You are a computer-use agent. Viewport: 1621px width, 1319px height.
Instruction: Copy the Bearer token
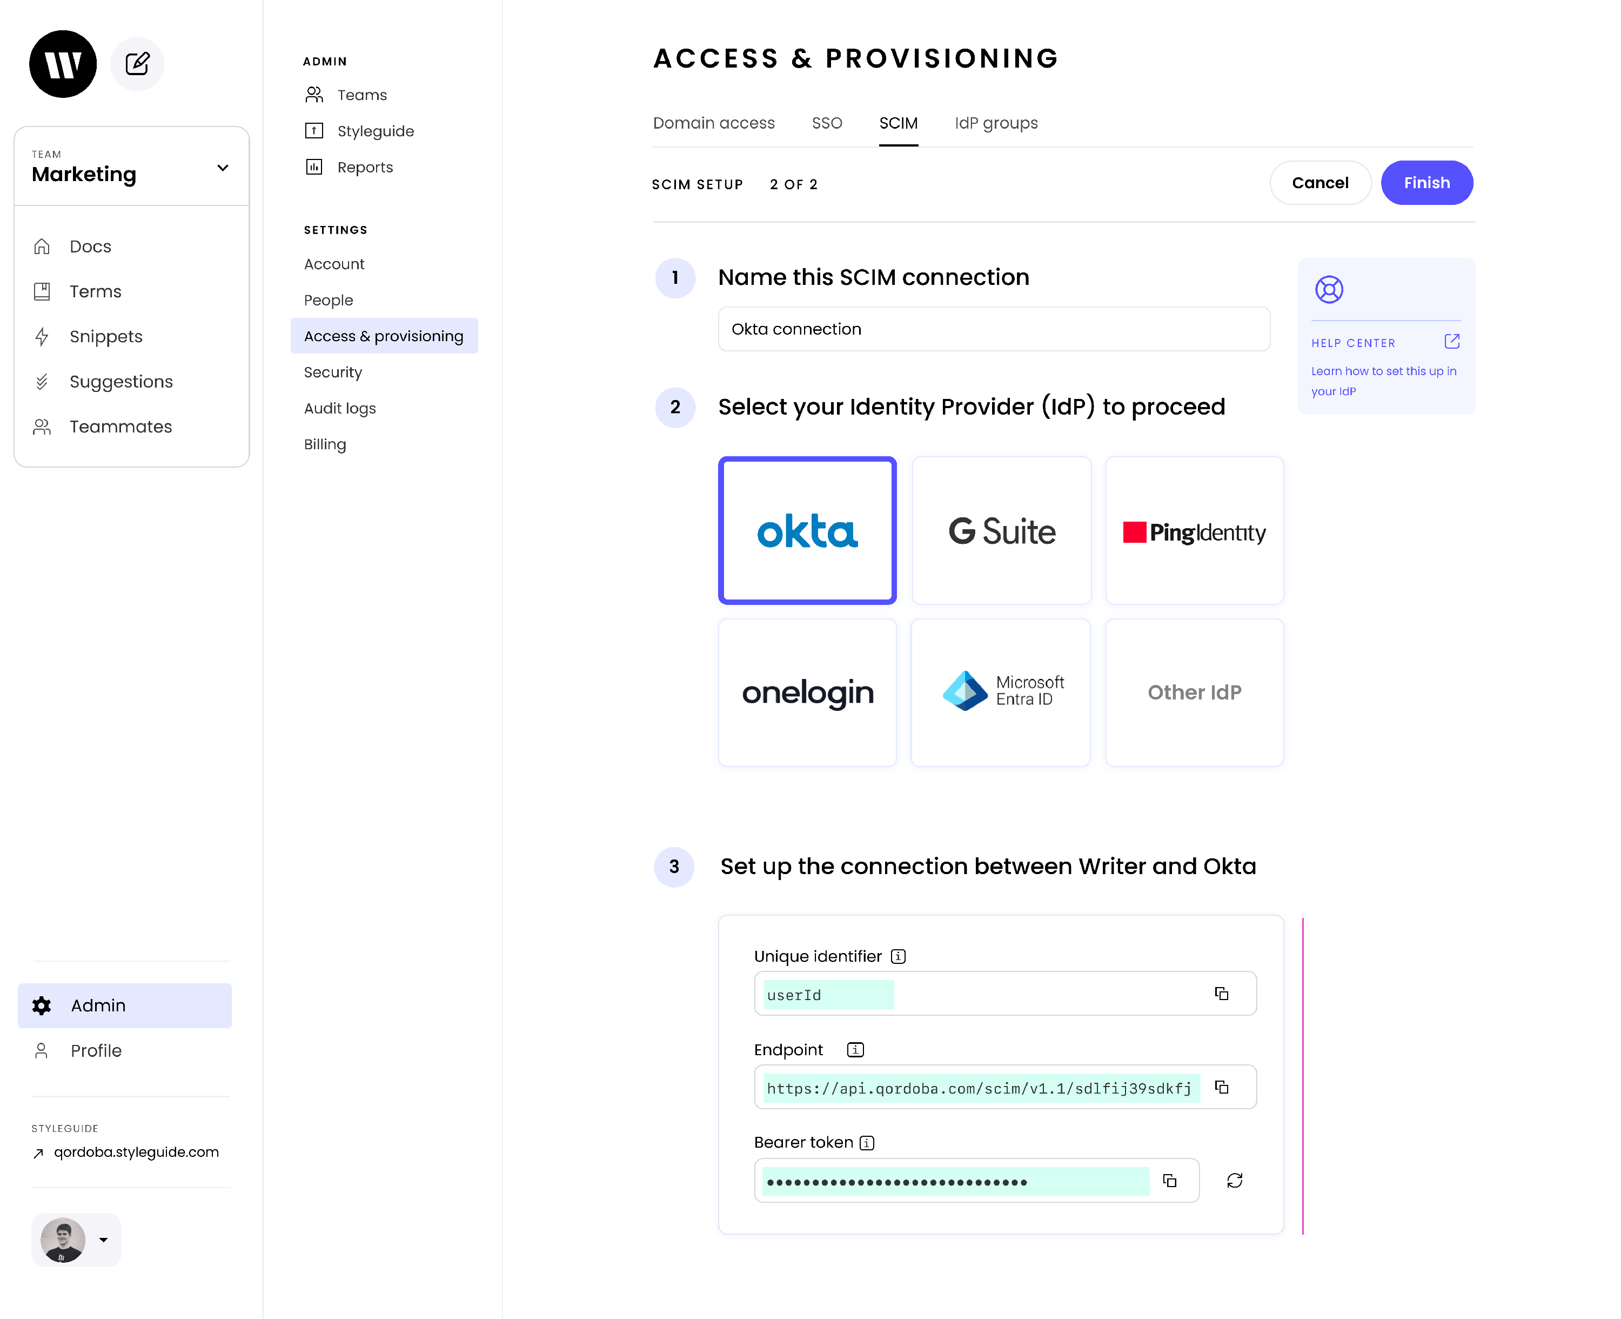[x=1170, y=1180]
